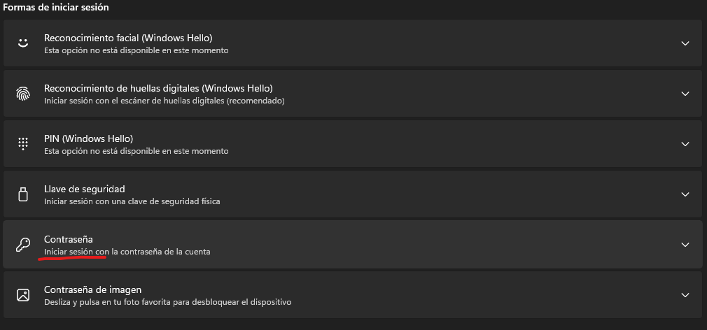Select the Reconocimiento facial (Windows Hello) title

click(128, 37)
